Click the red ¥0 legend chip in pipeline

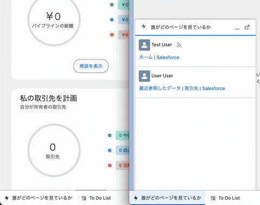coord(123,35)
